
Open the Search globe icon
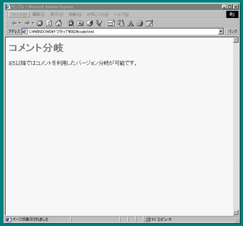click(71, 23)
